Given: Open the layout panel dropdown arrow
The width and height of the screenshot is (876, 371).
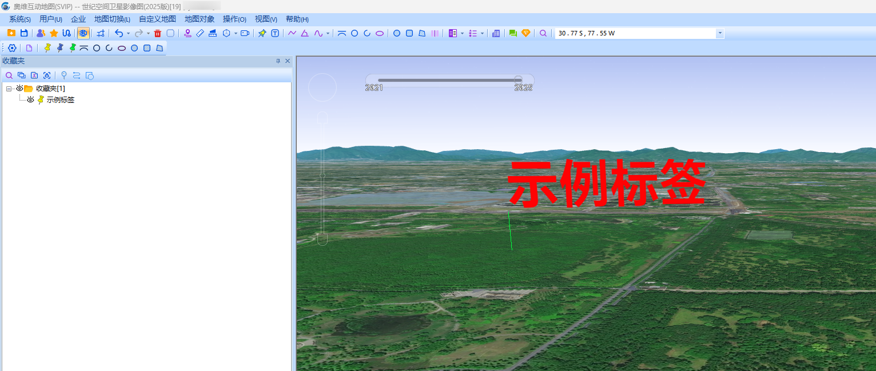Looking at the screenshot, I should tap(462, 33).
